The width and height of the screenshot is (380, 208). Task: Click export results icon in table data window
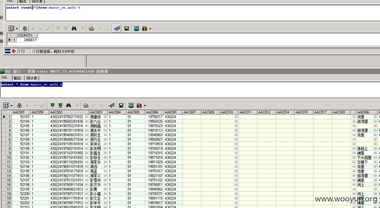coord(131,105)
